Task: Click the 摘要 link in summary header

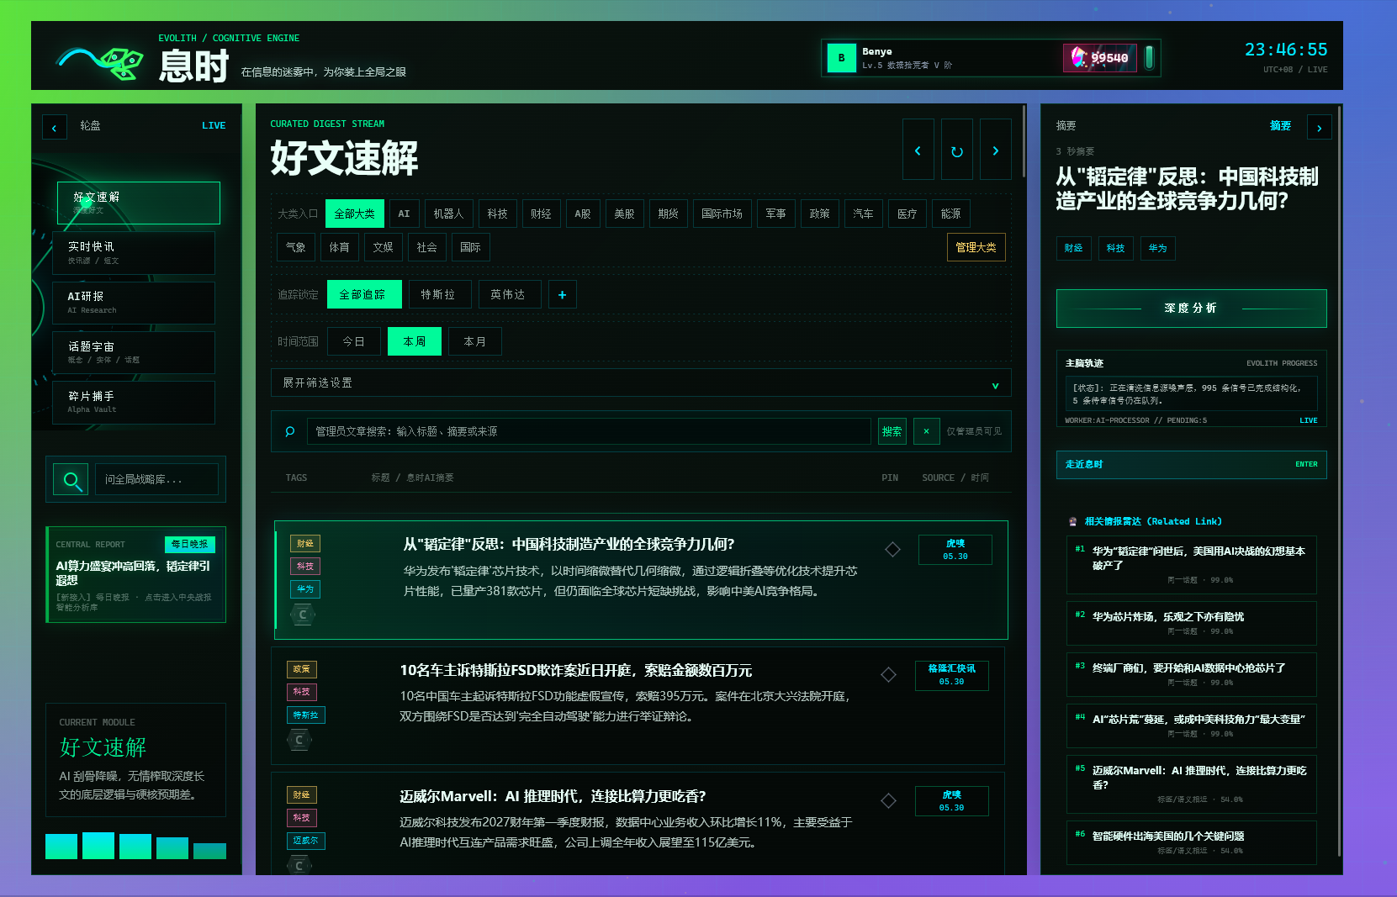Action: pyautogui.click(x=1280, y=126)
